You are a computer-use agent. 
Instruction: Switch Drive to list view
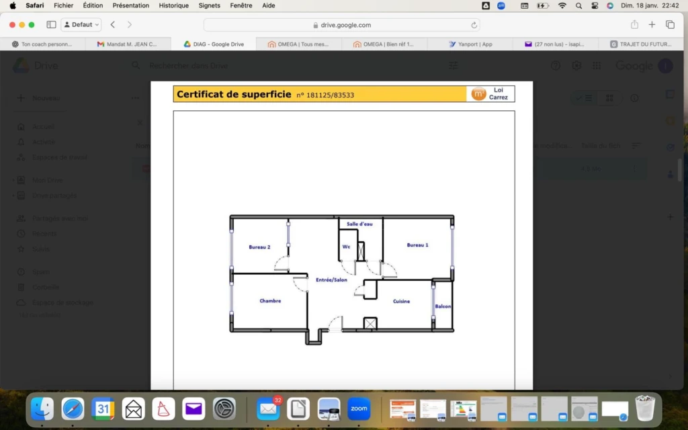click(585, 98)
